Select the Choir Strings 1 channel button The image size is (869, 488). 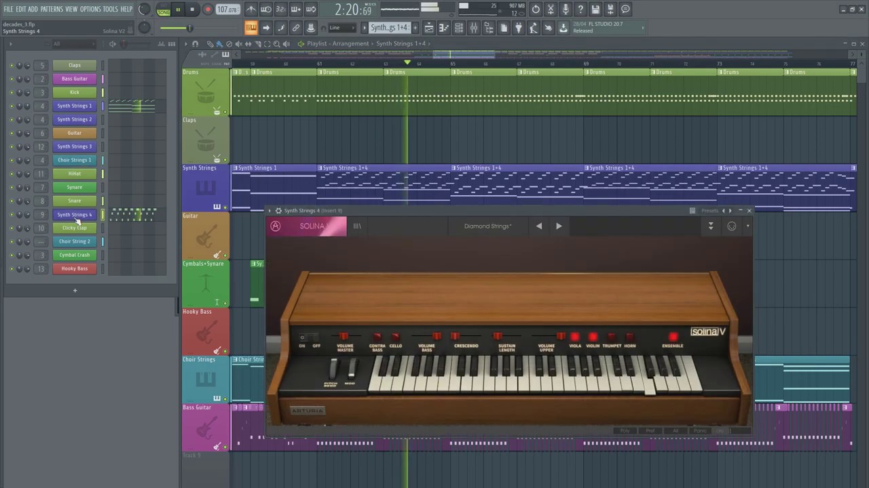pyautogui.click(x=75, y=160)
